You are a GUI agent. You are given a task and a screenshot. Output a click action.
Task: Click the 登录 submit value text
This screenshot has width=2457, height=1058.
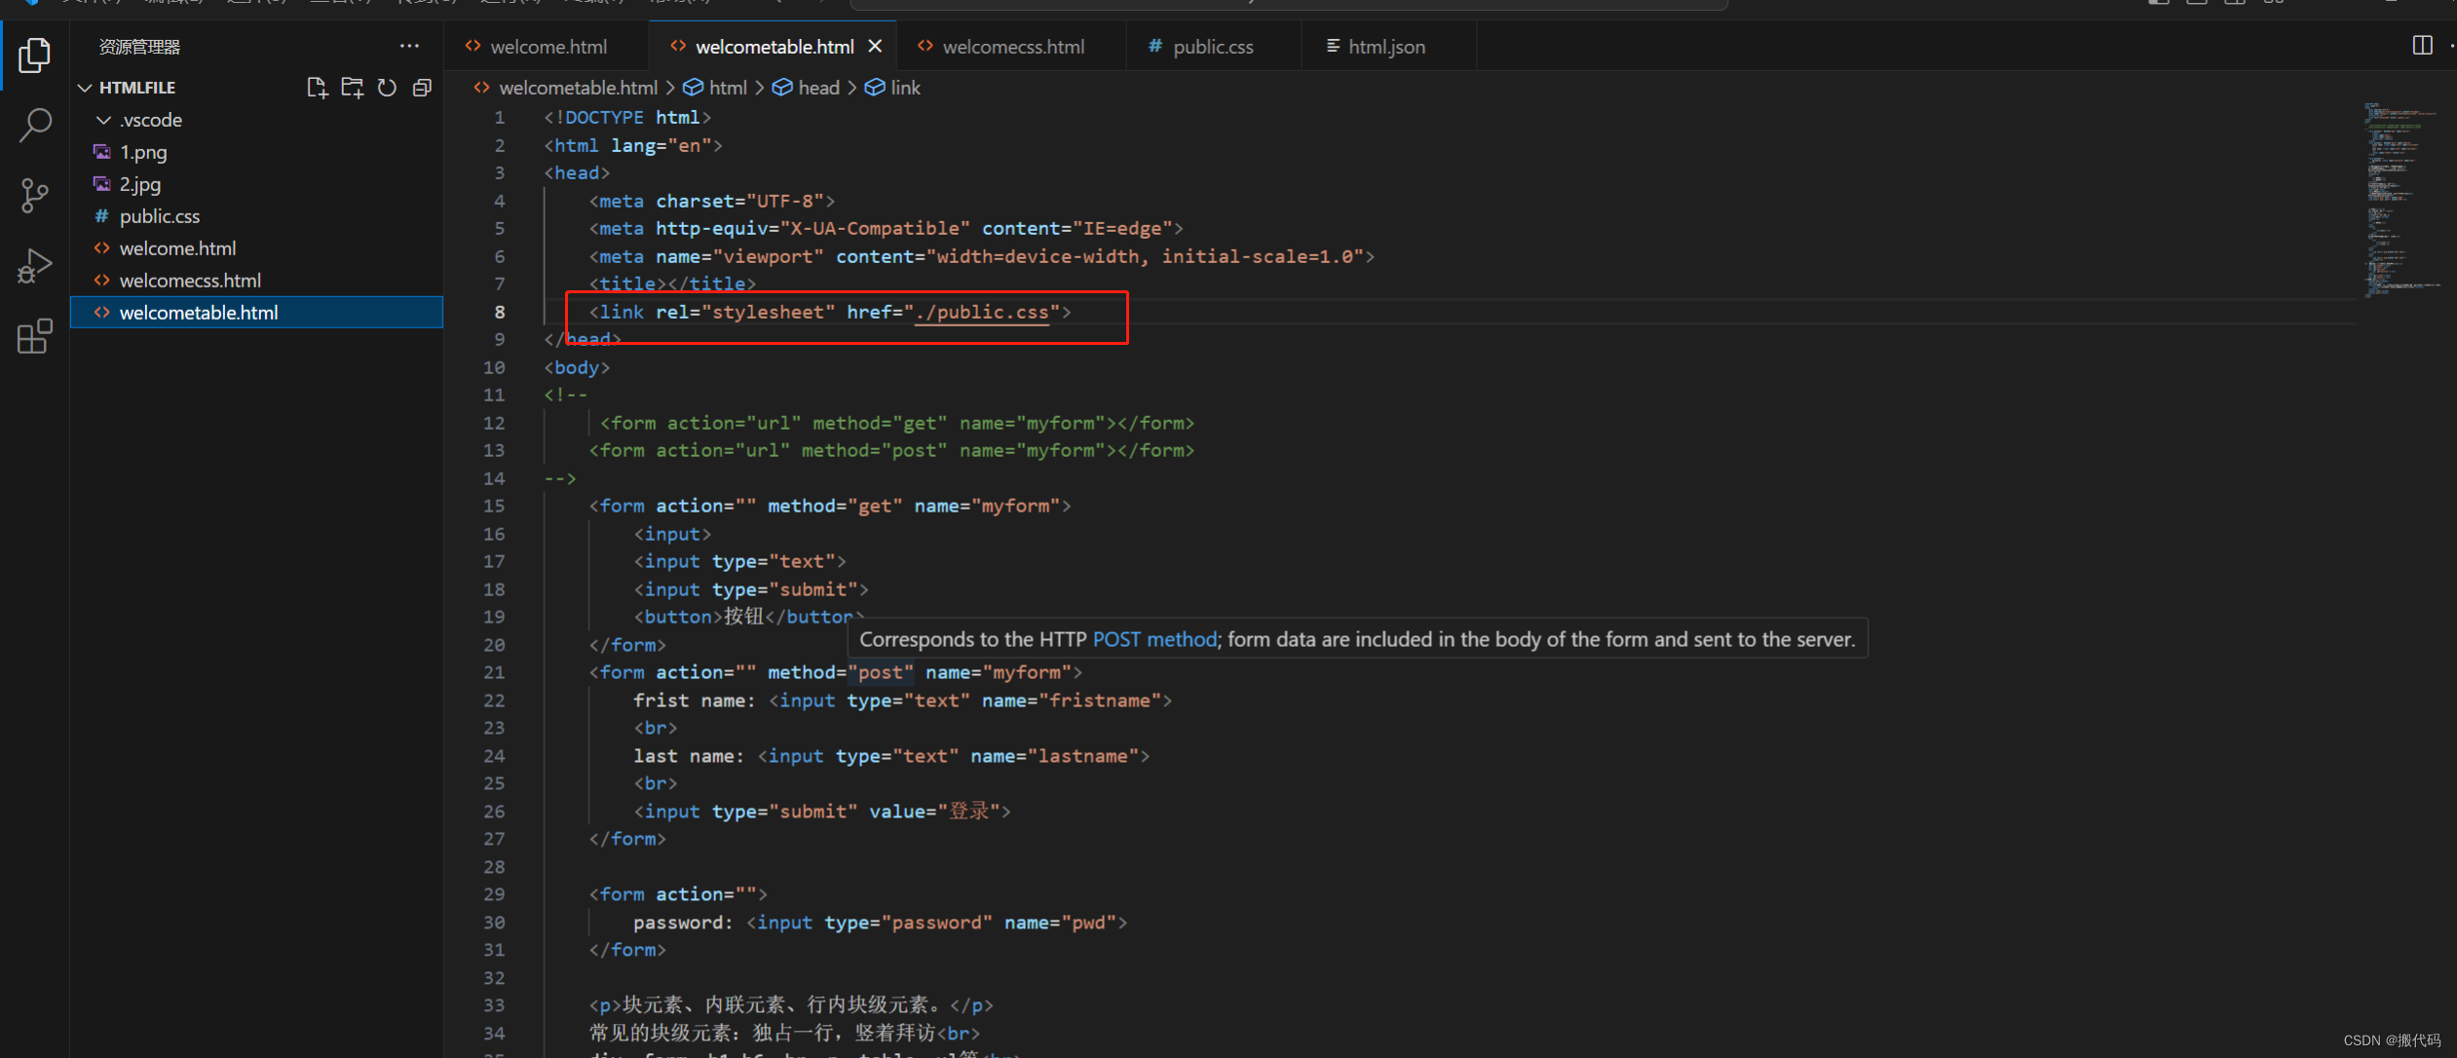(969, 812)
